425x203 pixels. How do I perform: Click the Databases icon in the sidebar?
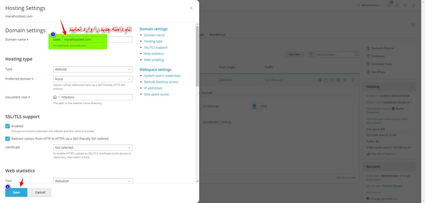368,56
